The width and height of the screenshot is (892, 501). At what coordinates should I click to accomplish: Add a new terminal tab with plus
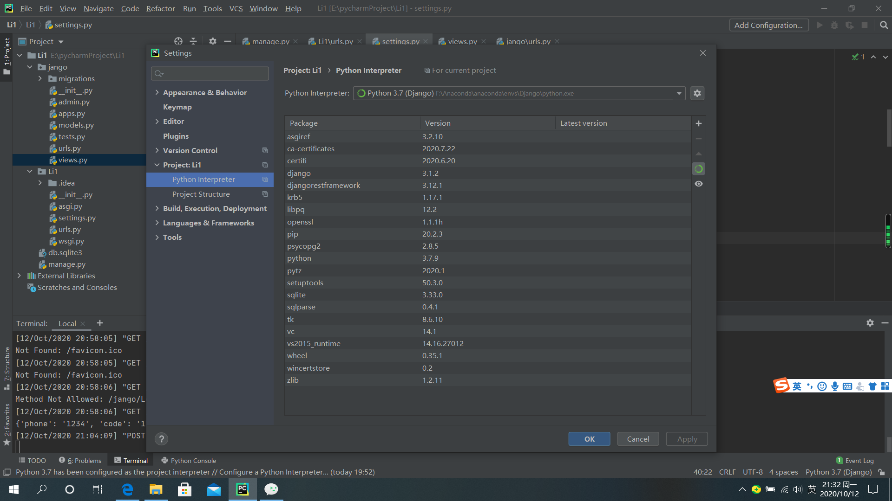(99, 323)
